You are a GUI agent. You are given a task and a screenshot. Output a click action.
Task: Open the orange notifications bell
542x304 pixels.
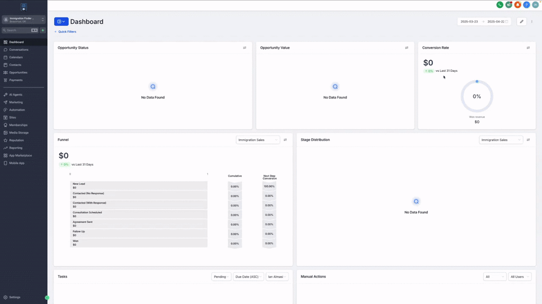tap(518, 5)
